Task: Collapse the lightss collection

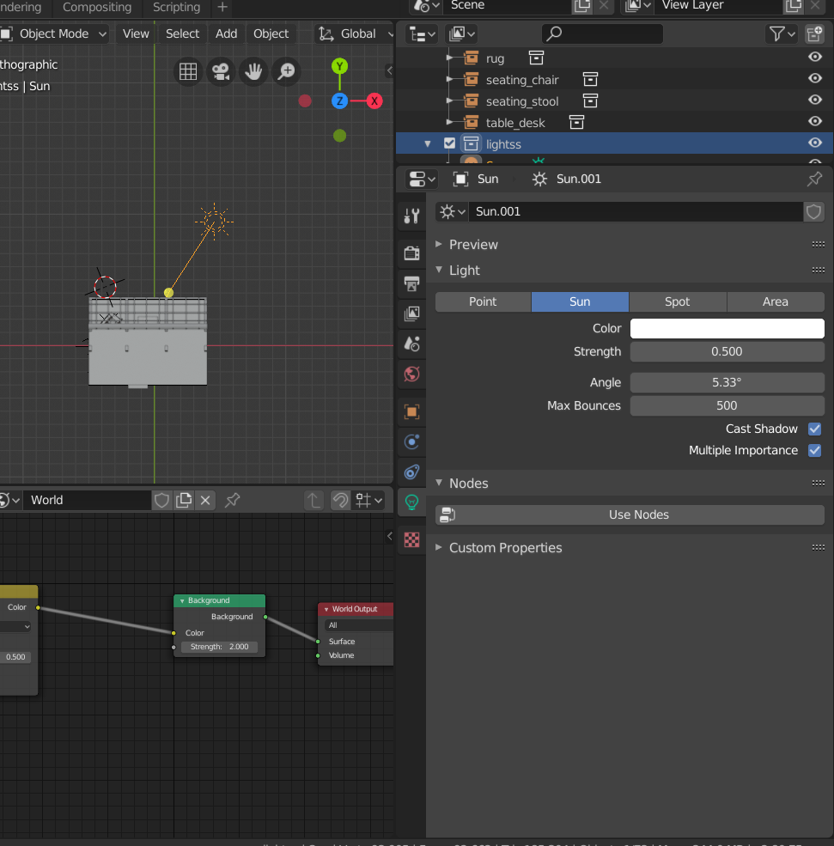Action: click(x=427, y=143)
